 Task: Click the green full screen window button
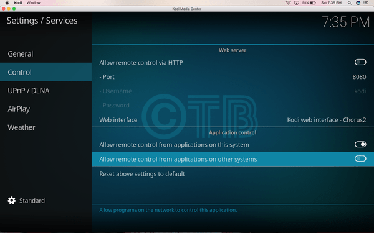(x=14, y=9)
